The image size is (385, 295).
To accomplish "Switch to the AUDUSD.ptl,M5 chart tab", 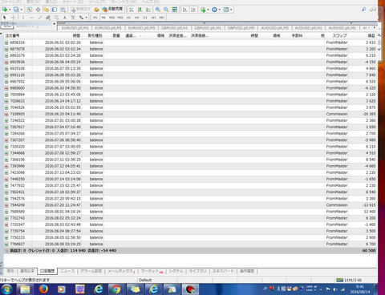I will coord(274,28).
